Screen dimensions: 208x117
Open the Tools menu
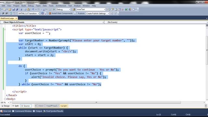51,6
